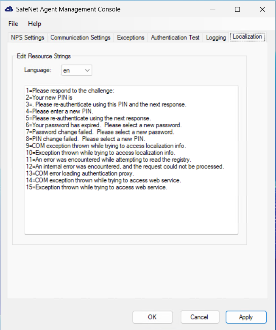Click line '15=Exception thrown' web service
This screenshot has width=276, height=330.
point(97,187)
